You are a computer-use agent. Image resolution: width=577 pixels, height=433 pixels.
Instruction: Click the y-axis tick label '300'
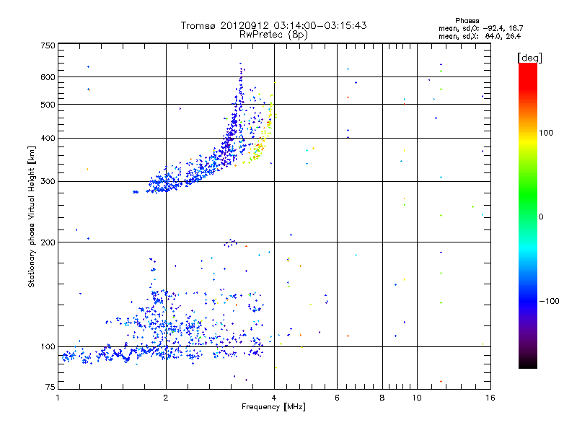48,182
